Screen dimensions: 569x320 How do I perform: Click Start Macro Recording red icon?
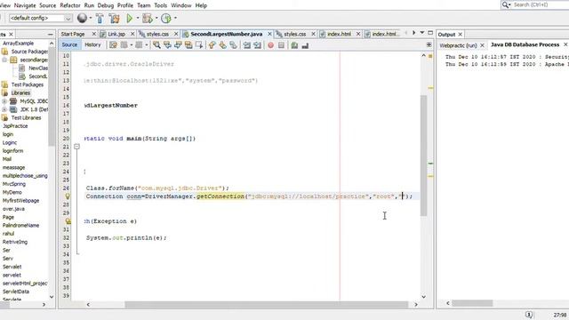270,45
